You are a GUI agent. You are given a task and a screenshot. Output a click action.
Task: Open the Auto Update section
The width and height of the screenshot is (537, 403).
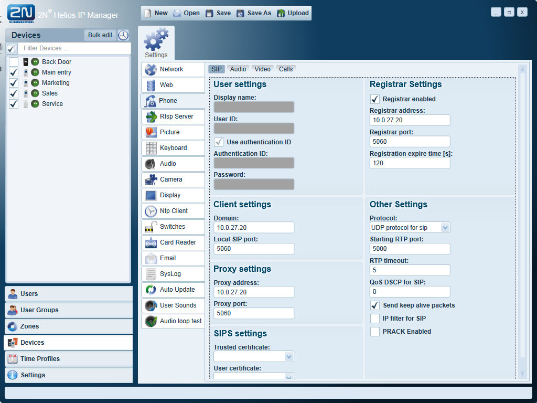[x=173, y=290]
